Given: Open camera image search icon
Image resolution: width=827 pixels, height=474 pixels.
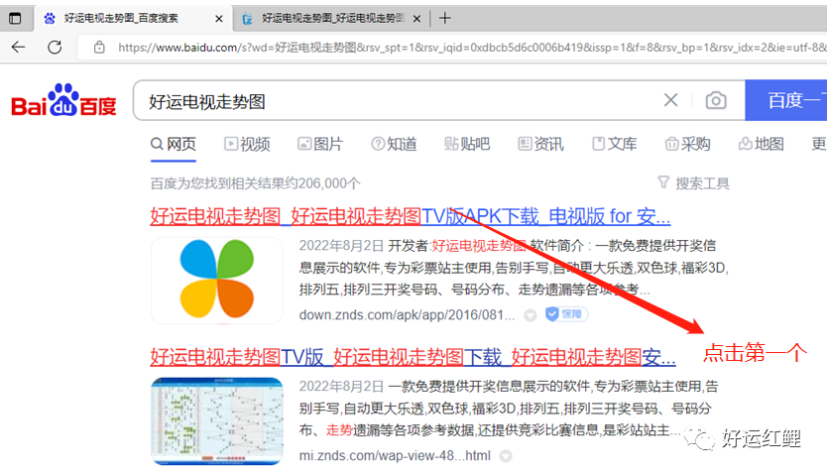Looking at the screenshot, I should coord(715,100).
